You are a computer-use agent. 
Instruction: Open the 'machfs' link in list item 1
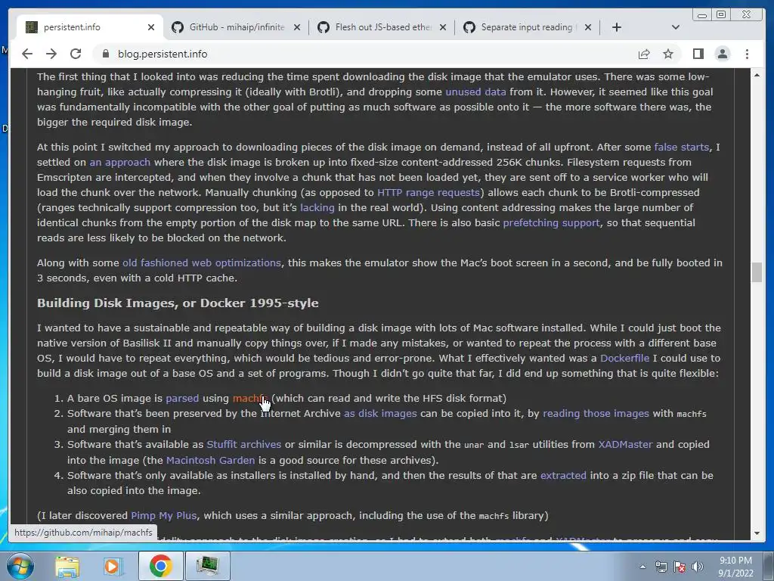point(251,398)
